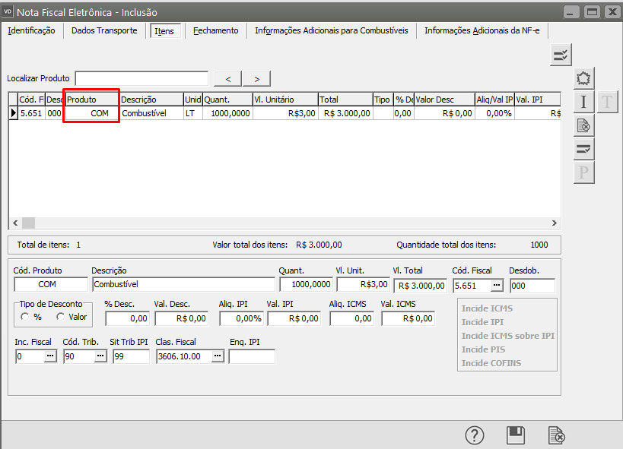This screenshot has height=449, width=623.
Task: Open the Clas. Fiscal lookup button
Action: point(218,356)
